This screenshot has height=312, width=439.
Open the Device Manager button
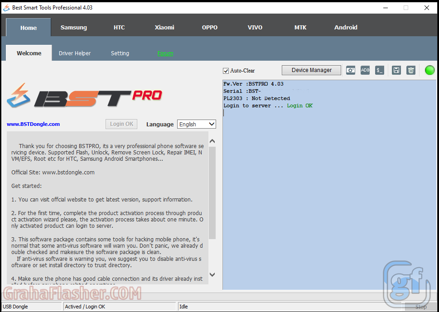312,70
